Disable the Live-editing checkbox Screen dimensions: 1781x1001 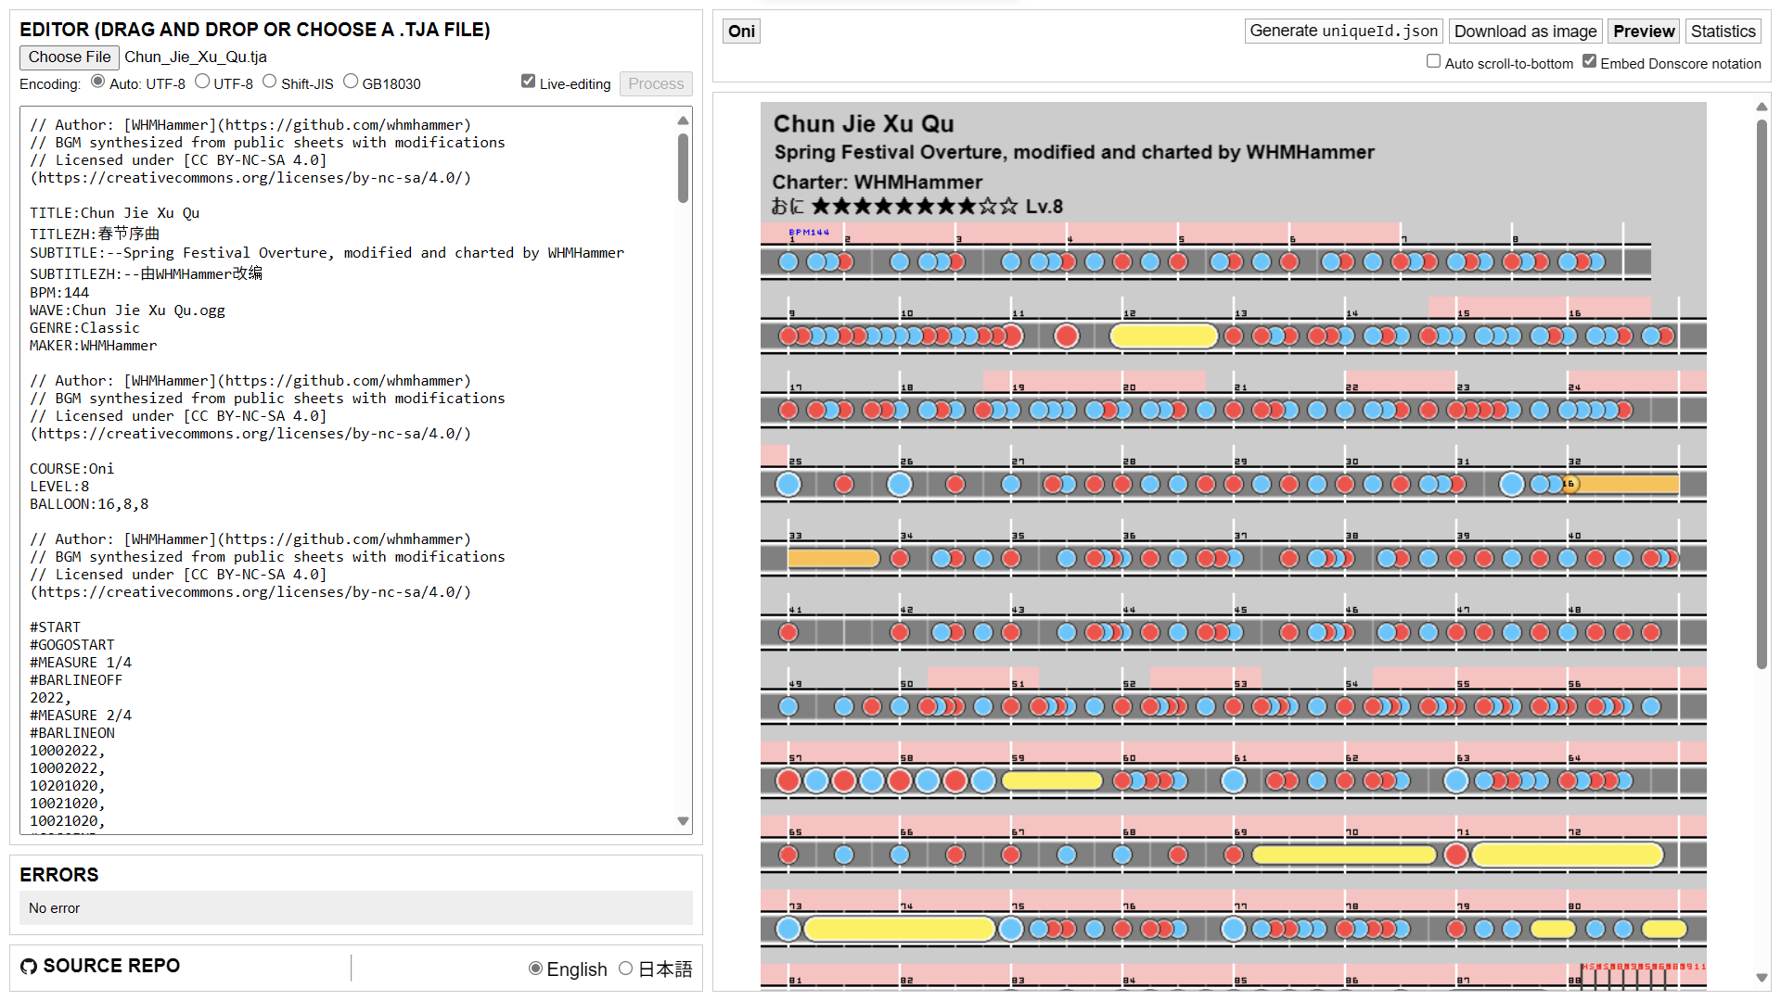pyautogui.click(x=528, y=82)
